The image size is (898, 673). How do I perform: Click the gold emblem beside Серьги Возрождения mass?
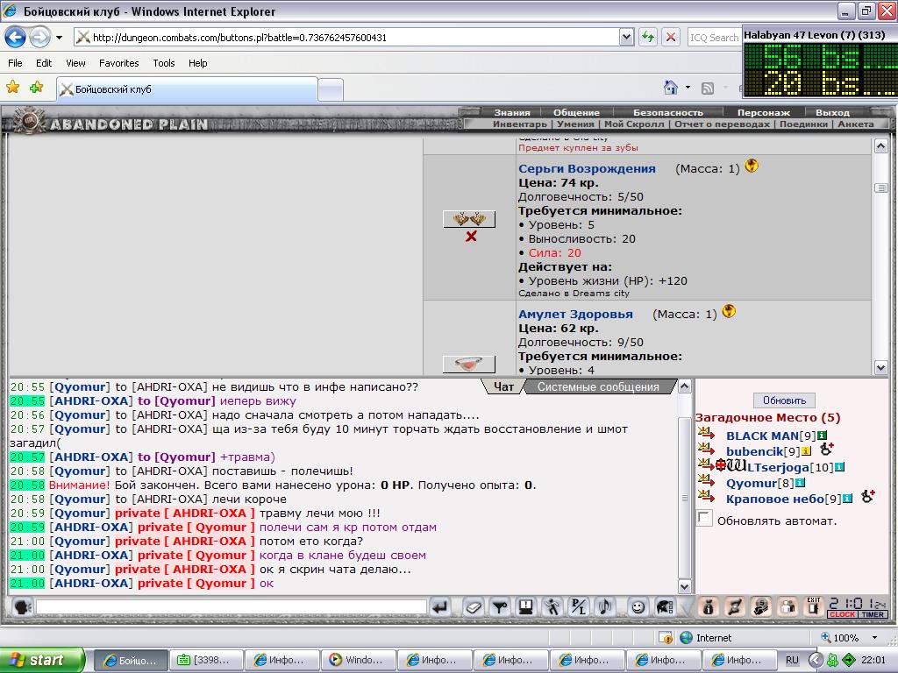(752, 166)
